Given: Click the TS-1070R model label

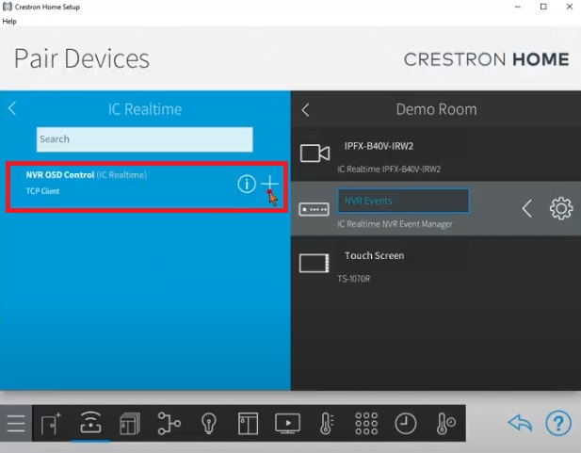Looking at the screenshot, I should 353,279.
